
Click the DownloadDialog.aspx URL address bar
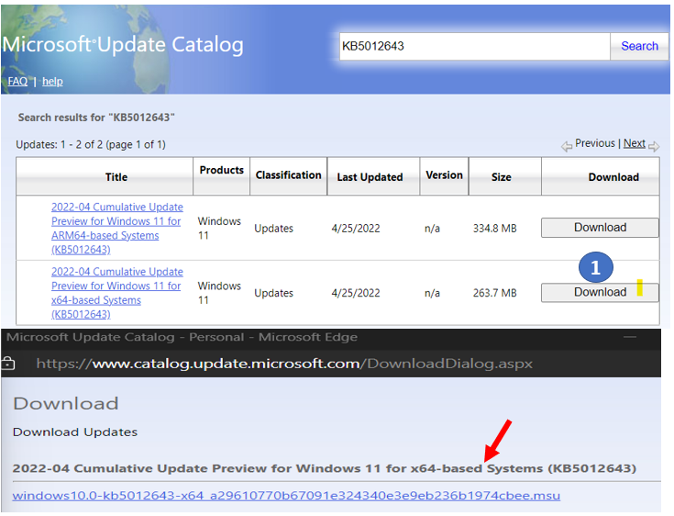tap(284, 364)
